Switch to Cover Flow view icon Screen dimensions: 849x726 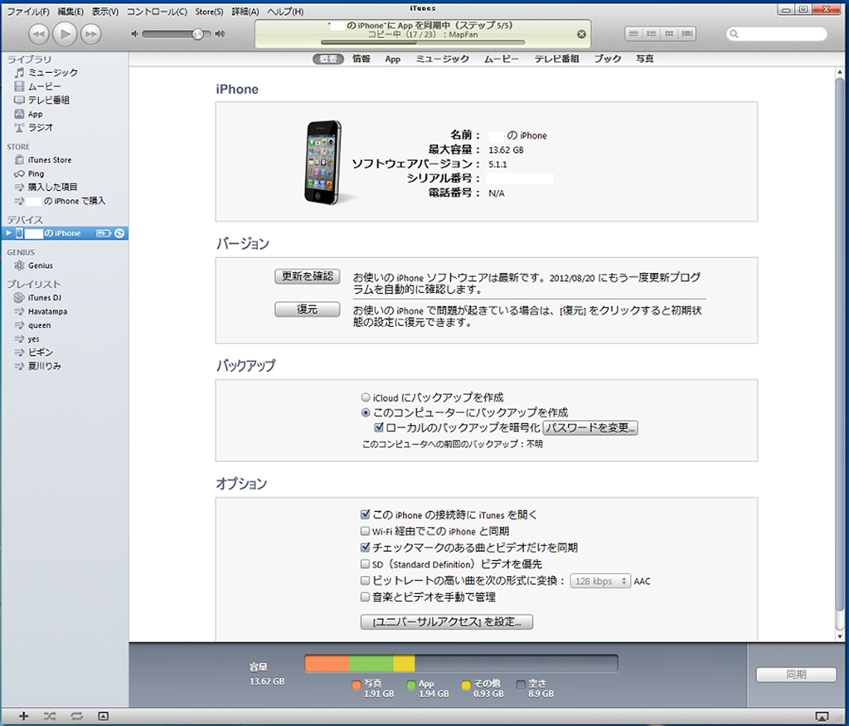pos(687,33)
